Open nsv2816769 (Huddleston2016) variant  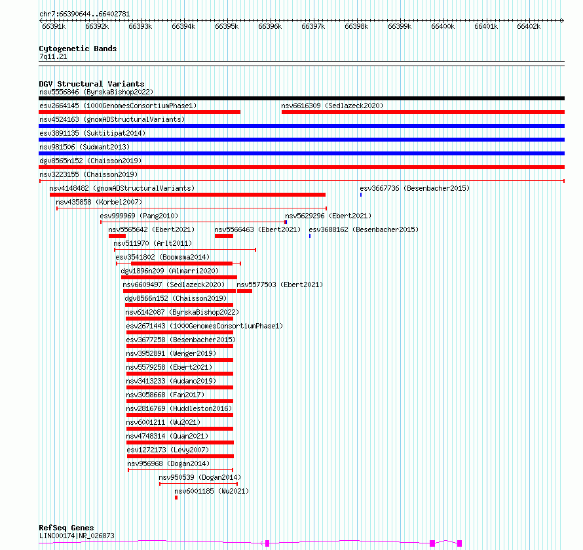click(179, 408)
